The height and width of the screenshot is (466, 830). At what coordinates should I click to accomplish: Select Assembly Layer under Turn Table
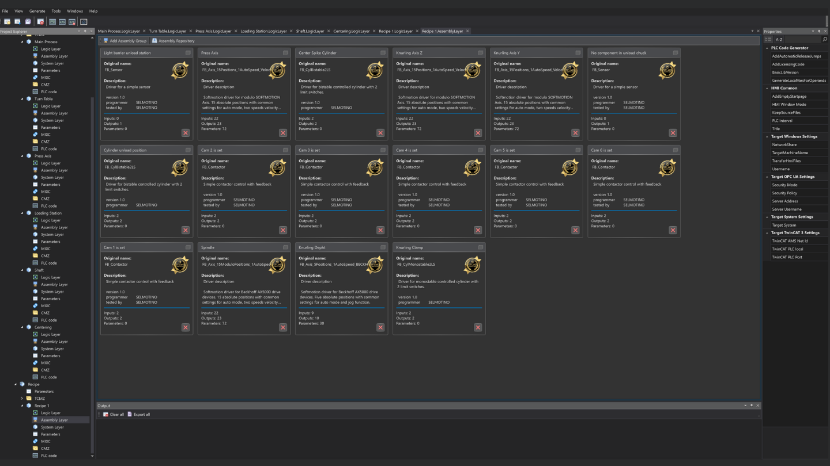tap(54, 113)
